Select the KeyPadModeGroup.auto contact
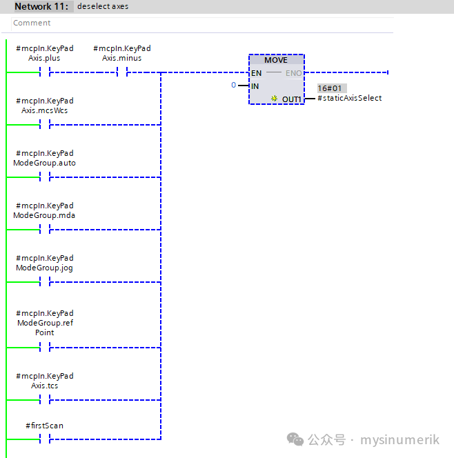The height and width of the screenshot is (458, 454). pos(45,177)
